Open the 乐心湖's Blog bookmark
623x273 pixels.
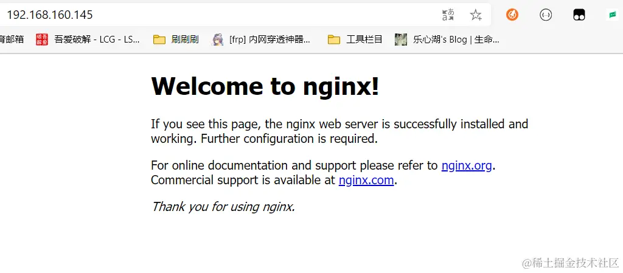pos(447,40)
